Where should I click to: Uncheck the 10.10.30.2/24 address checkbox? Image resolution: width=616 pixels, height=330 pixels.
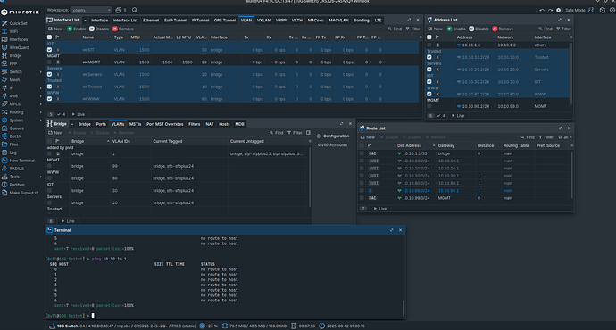(429, 82)
